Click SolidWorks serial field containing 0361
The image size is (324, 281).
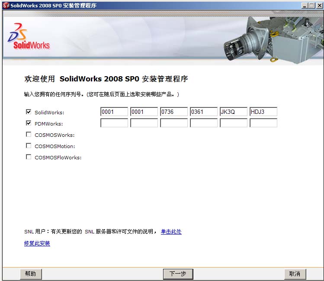click(x=204, y=112)
